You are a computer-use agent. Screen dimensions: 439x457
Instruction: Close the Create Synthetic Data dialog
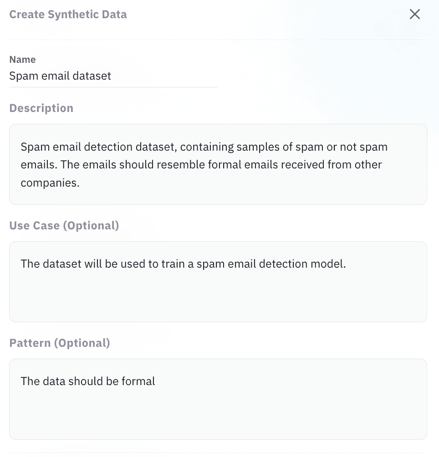click(414, 14)
